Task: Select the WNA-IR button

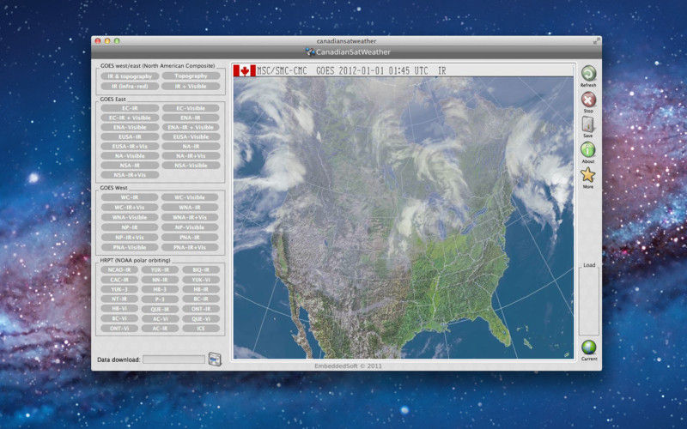Action: click(x=190, y=208)
